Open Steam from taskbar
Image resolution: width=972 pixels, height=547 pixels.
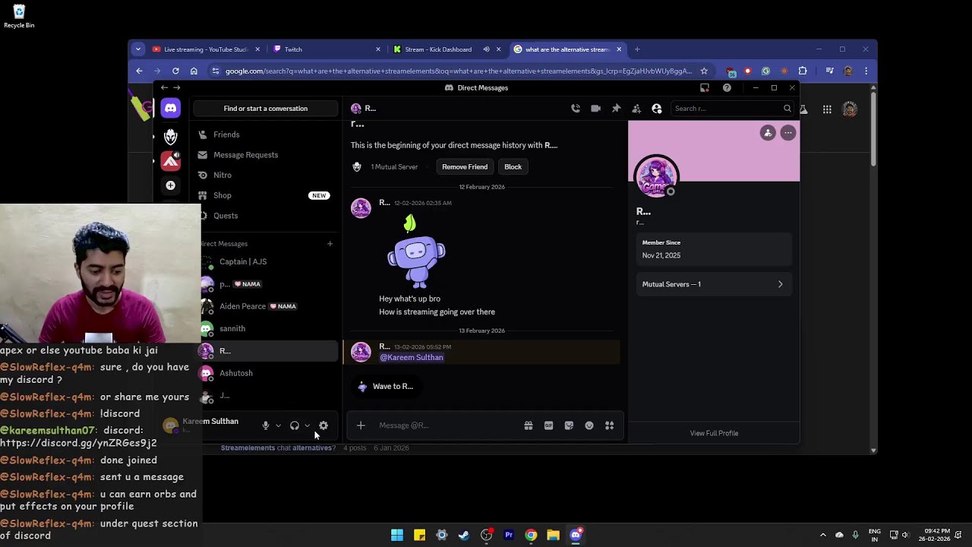(x=464, y=535)
